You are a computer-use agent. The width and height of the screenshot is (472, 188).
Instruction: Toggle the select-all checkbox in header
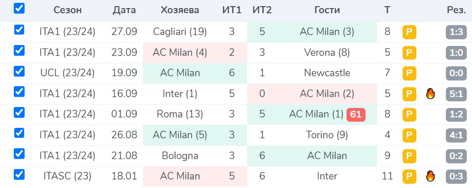[x=19, y=9]
